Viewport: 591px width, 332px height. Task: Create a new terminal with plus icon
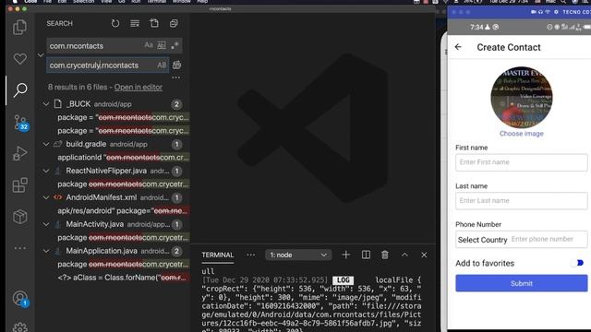(x=345, y=255)
